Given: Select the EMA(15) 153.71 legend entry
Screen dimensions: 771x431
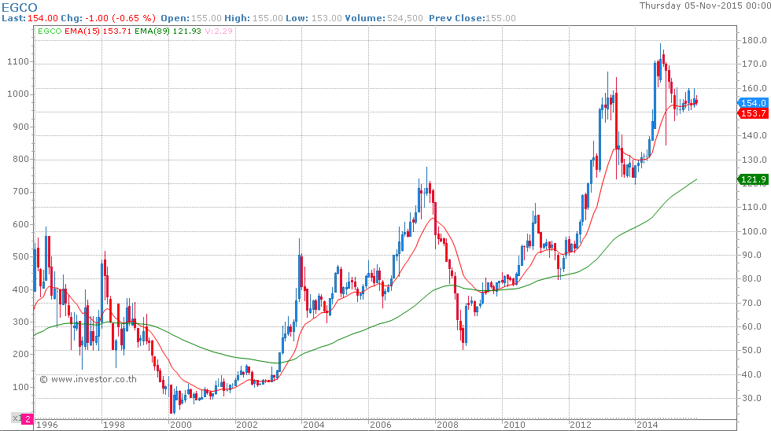Looking at the screenshot, I should coord(98,31).
